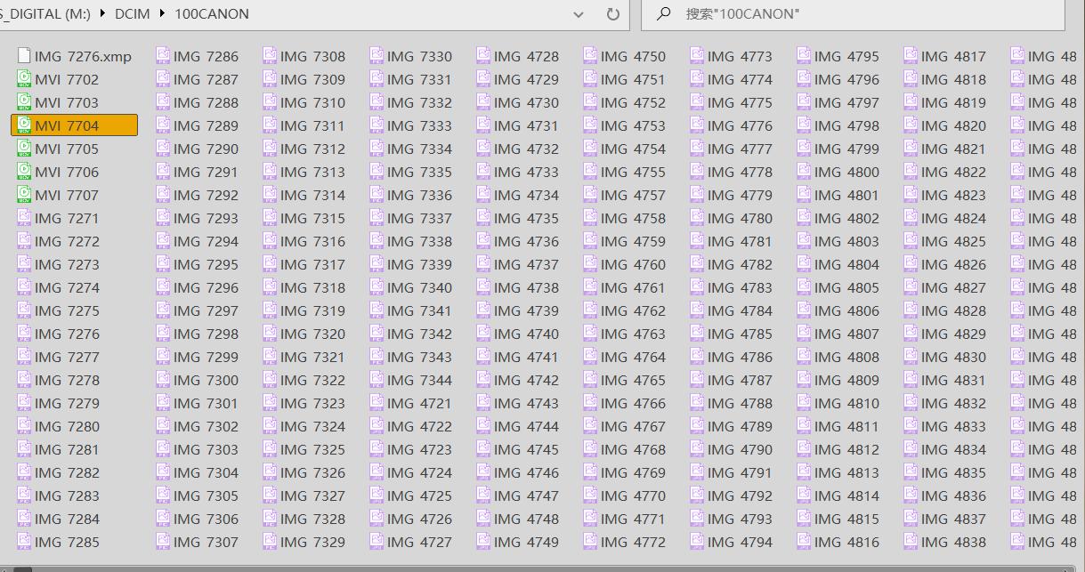Click the image icon of IMG 4838
1085x572 pixels.
[x=911, y=542]
